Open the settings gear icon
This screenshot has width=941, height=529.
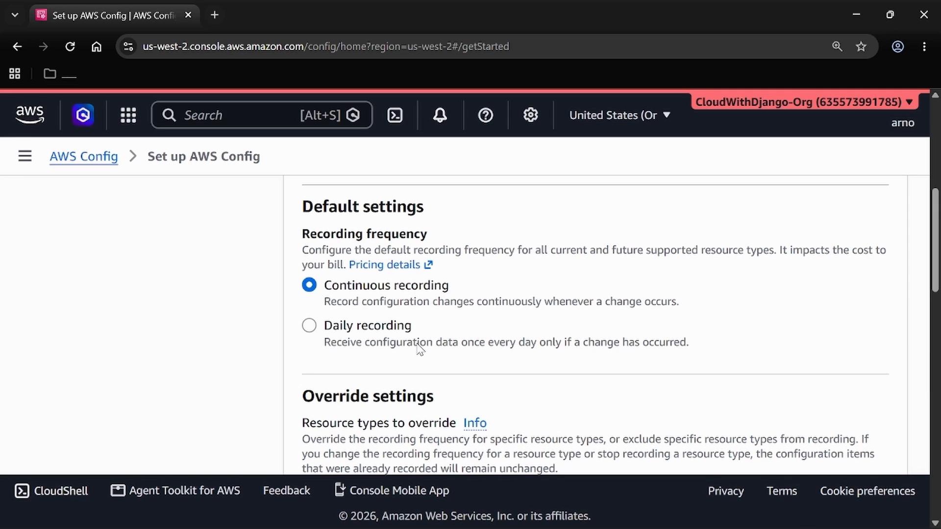point(531,115)
